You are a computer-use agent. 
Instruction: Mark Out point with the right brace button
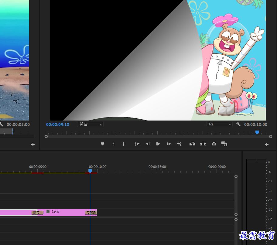point(123,144)
